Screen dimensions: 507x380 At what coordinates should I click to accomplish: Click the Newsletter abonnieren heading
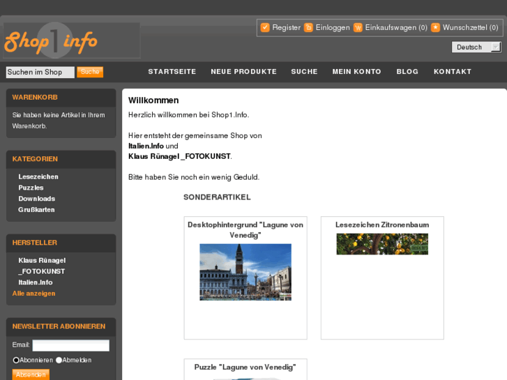coord(59,326)
